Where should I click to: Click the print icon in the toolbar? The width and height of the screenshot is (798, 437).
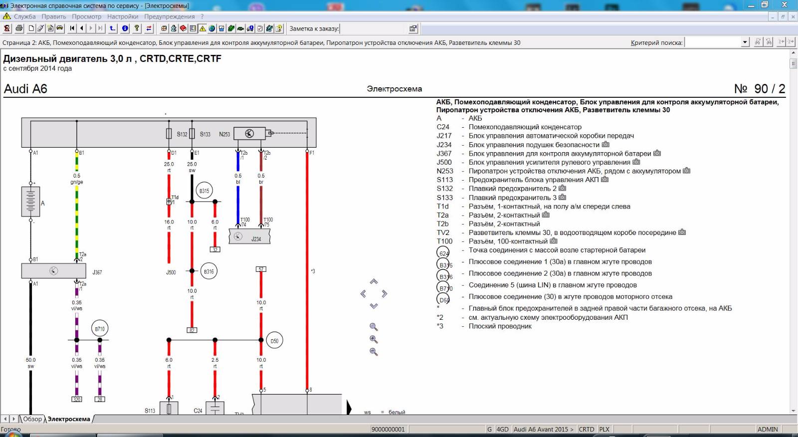click(x=19, y=28)
